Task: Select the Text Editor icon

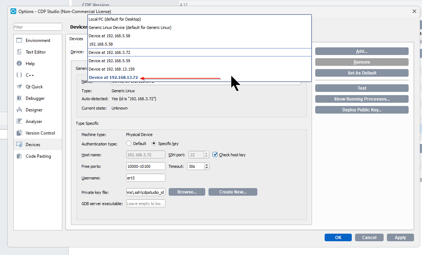Action: (x=19, y=52)
